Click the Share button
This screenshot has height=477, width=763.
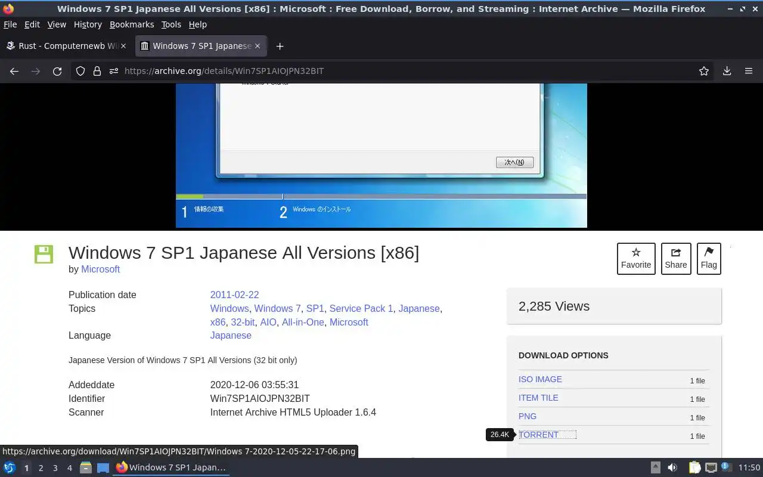[x=676, y=259]
